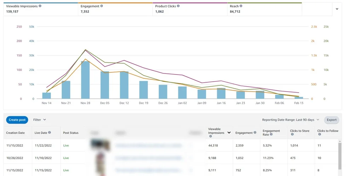Select the Product Clicks metric tab
The height and width of the screenshot is (176, 354).
tap(190, 9)
